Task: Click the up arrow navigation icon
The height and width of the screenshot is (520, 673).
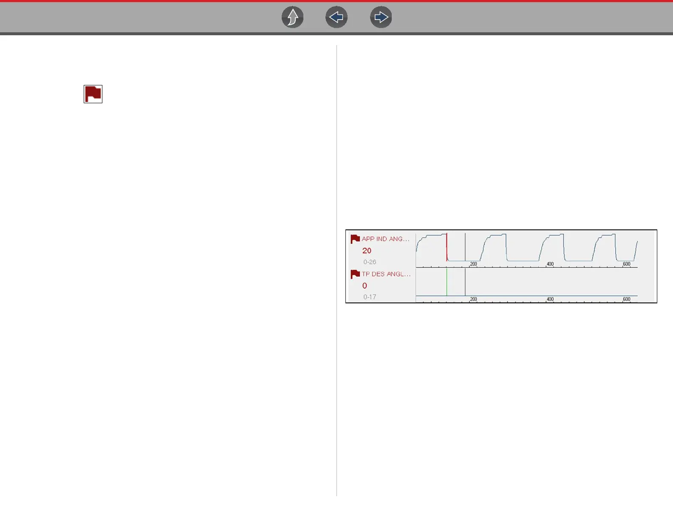Action: [x=292, y=17]
